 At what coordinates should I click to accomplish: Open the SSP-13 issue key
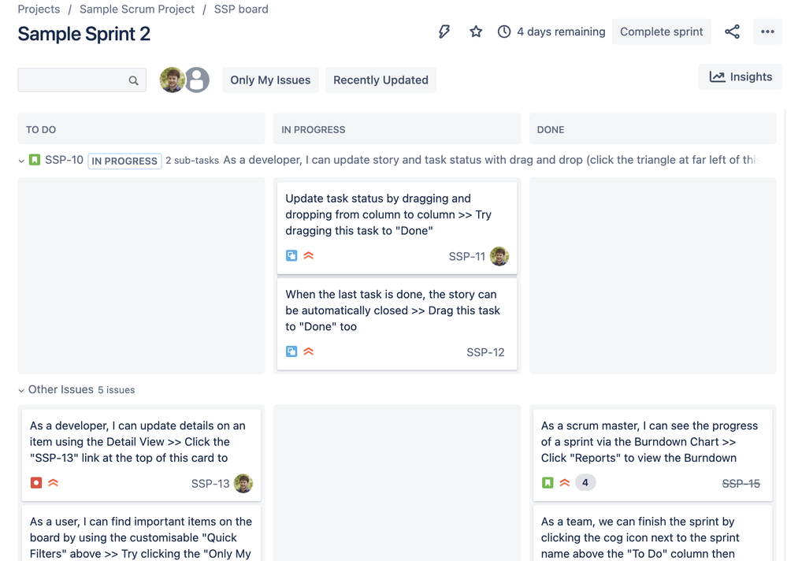coord(210,484)
